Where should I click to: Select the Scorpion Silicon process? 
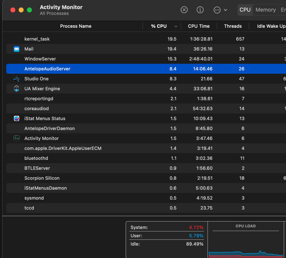42,178
